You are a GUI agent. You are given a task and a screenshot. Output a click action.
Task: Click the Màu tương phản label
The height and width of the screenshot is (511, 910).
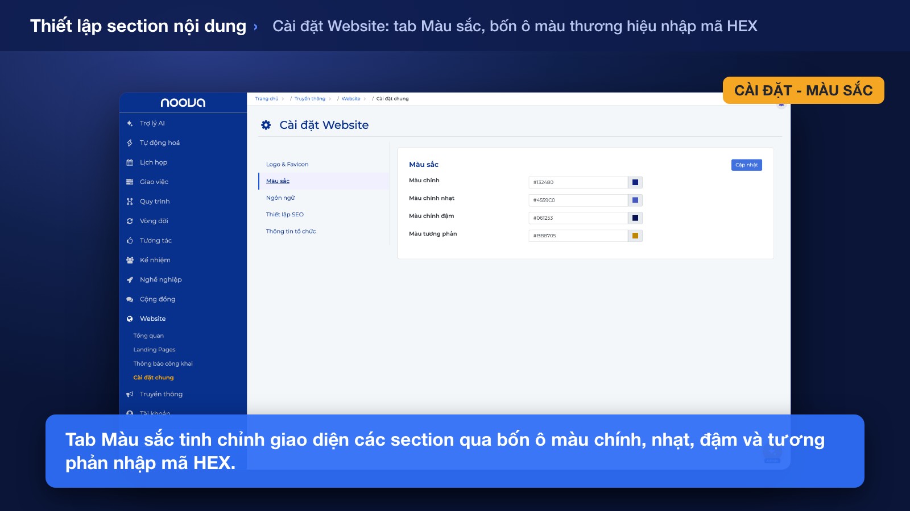(433, 234)
